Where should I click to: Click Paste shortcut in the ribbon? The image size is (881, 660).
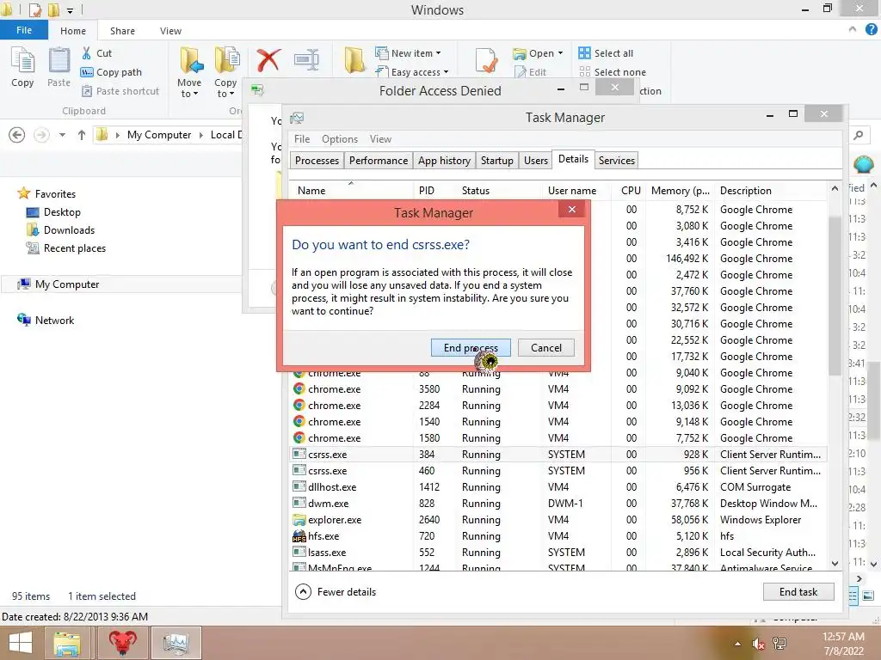(x=120, y=91)
